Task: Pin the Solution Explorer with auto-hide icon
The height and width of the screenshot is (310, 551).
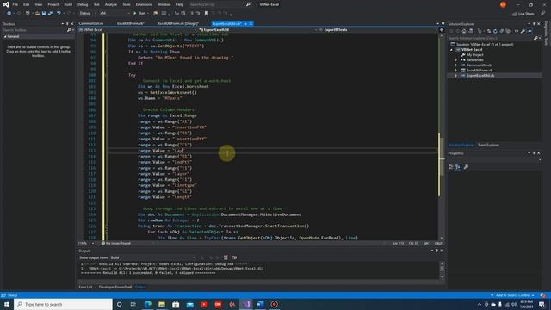Action: coord(534,24)
